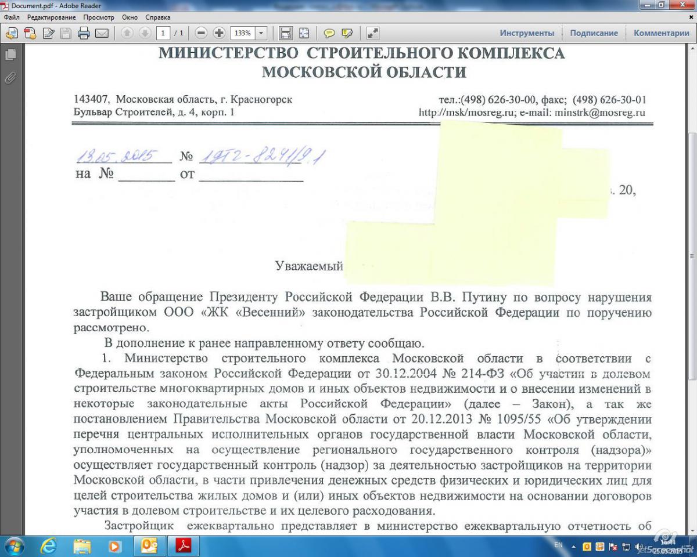Image resolution: width=697 pixels, height=557 pixels.
Task: Toggle fit-to-window-width scrolling mode
Action: click(286, 33)
